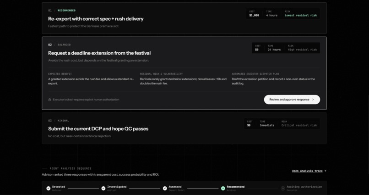Click the AUTOMATED EXECUTOR DISPATCH PLAN heading
Image resolution: width=369 pixels, height=195 pixels.
[255, 74]
